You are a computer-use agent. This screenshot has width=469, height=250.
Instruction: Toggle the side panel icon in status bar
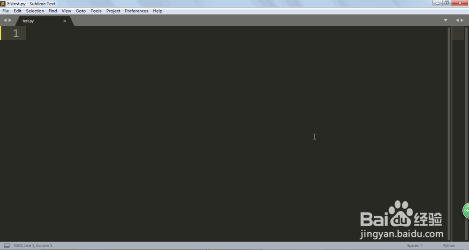pyautogui.click(x=7, y=245)
